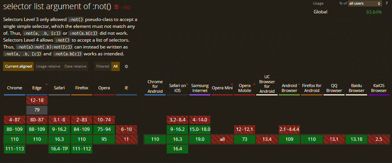This screenshot has height=163, width=392.
Task: Click the spec document icon beside title
Action: click(117, 7)
